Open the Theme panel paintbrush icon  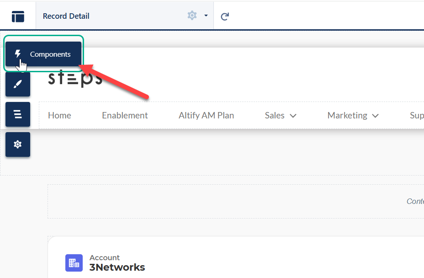tap(18, 85)
